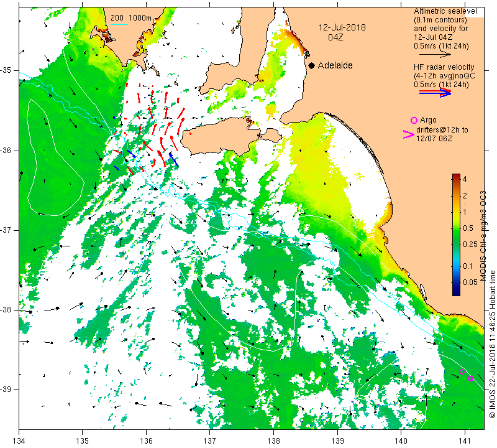The image size is (497, 448).
Task: Click the '04Z' time label under the date
Action: coord(335,37)
